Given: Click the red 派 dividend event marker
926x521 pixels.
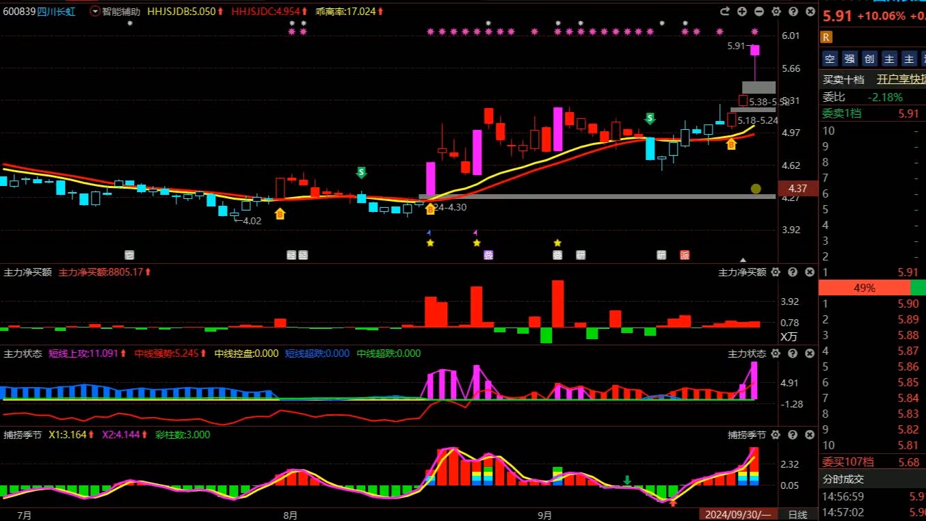Looking at the screenshot, I should pyautogui.click(x=685, y=255).
